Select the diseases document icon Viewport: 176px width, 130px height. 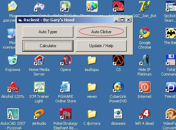pyautogui.click(x=118, y=114)
